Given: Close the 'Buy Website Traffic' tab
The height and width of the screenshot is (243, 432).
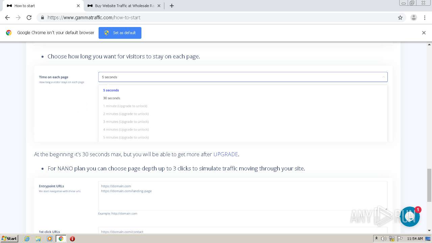Looking at the screenshot, I should (x=159, y=6).
